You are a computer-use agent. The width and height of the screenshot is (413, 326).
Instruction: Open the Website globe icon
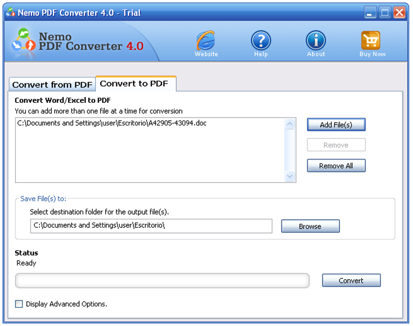[206, 40]
